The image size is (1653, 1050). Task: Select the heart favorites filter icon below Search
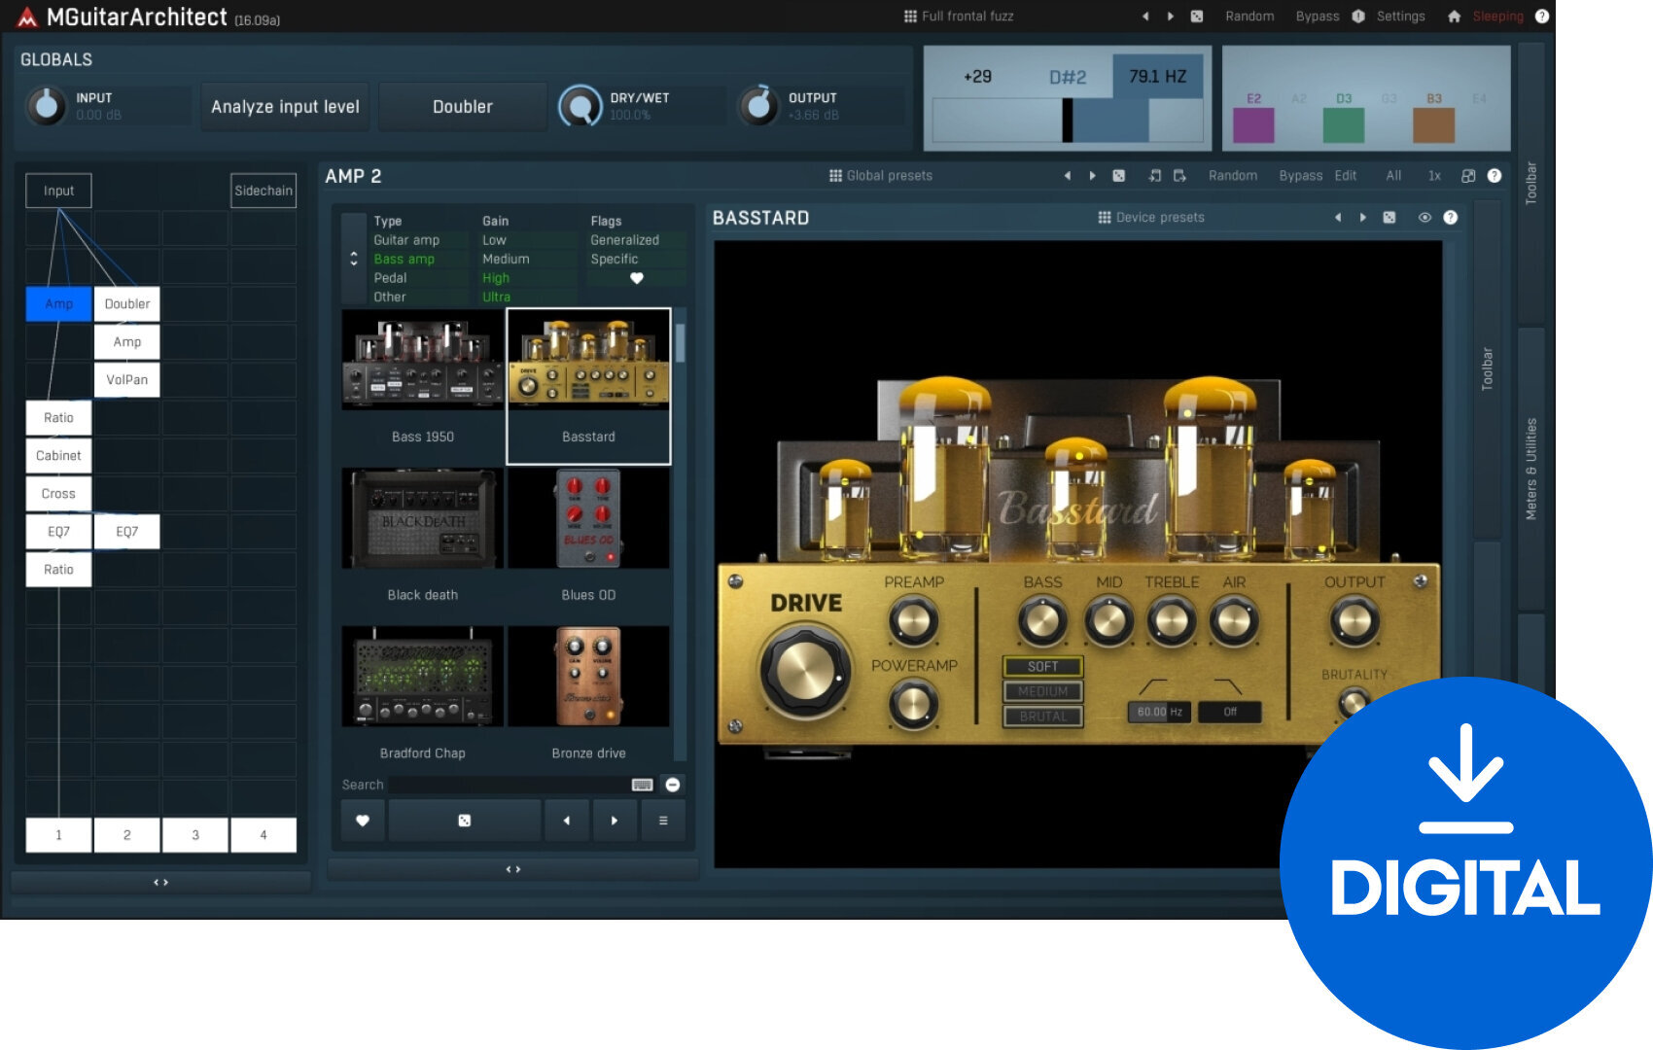tap(362, 821)
